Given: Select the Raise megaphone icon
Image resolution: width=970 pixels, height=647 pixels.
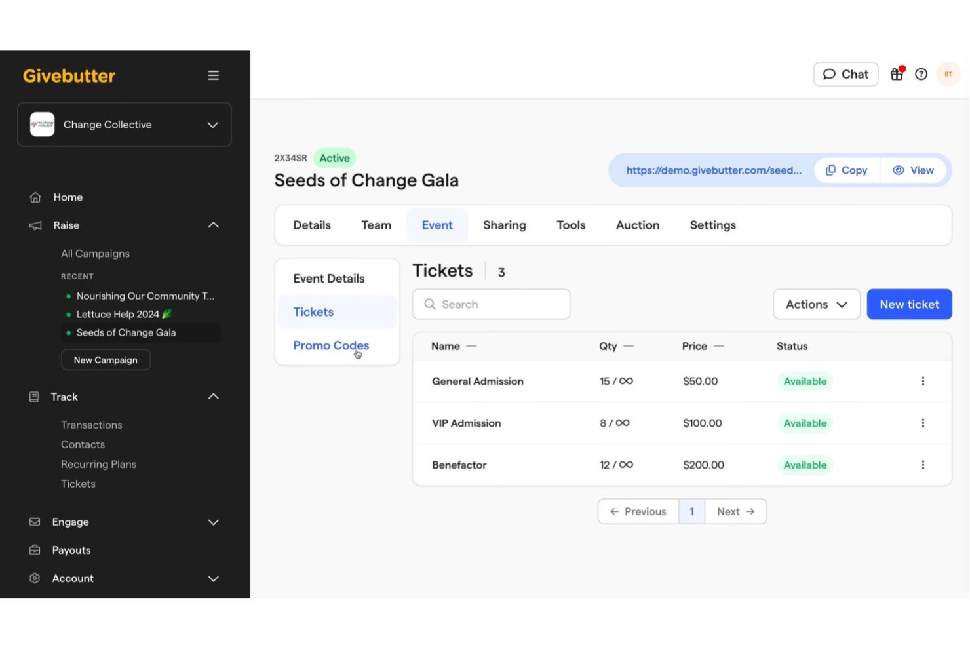Looking at the screenshot, I should click(34, 226).
